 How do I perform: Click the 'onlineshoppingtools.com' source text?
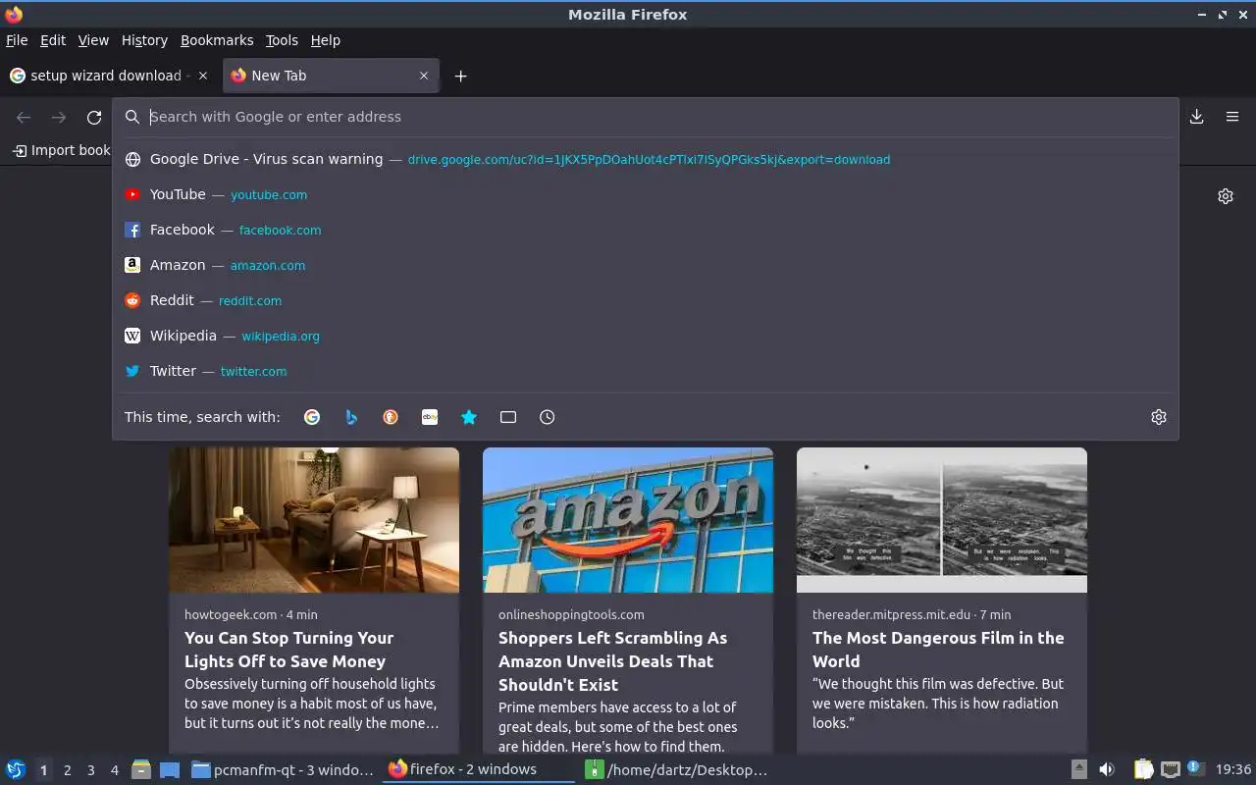tap(571, 614)
